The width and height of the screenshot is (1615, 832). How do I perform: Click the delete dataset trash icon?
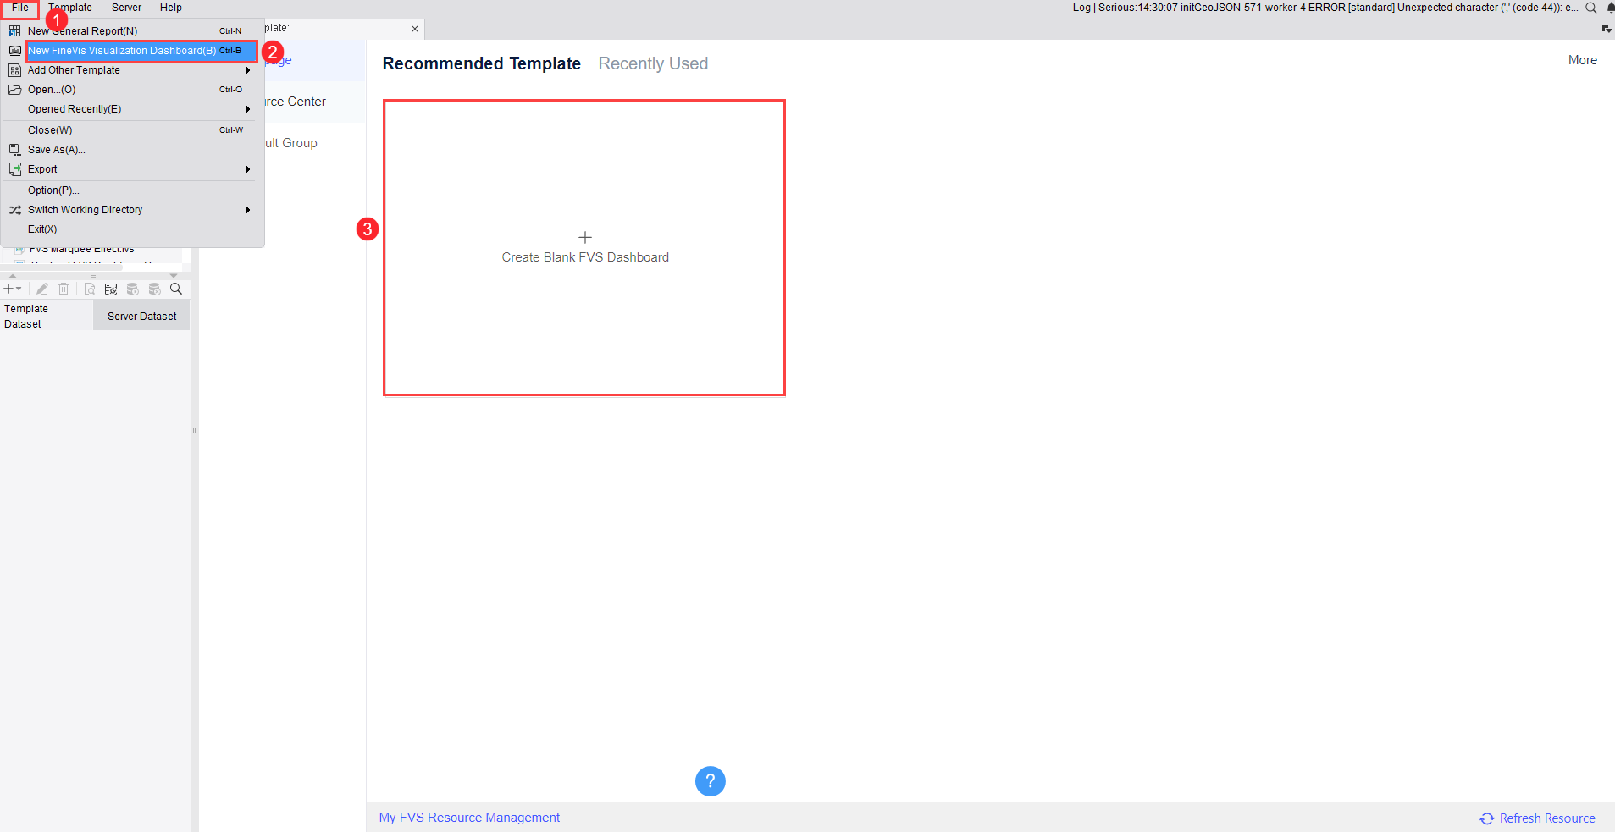coord(64,289)
